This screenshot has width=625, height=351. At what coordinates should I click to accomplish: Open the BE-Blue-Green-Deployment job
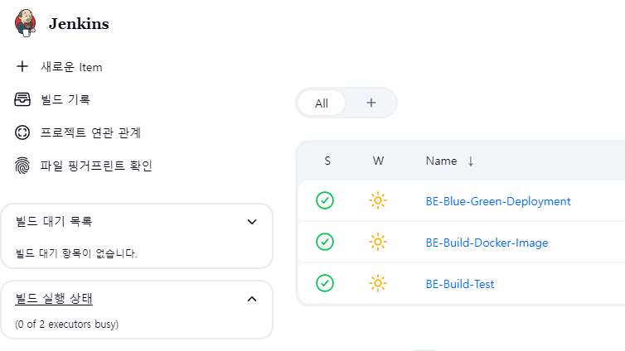(x=498, y=201)
